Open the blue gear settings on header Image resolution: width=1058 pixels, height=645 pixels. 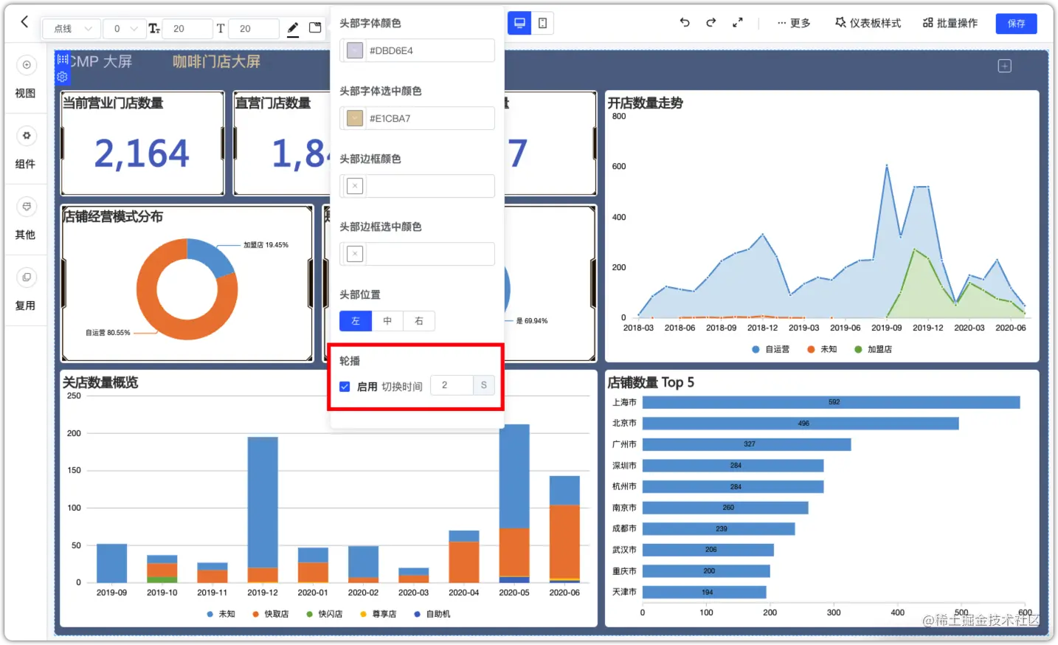pyautogui.click(x=62, y=77)
